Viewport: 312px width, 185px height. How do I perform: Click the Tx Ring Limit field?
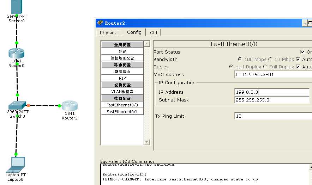[x=274, y=116]
